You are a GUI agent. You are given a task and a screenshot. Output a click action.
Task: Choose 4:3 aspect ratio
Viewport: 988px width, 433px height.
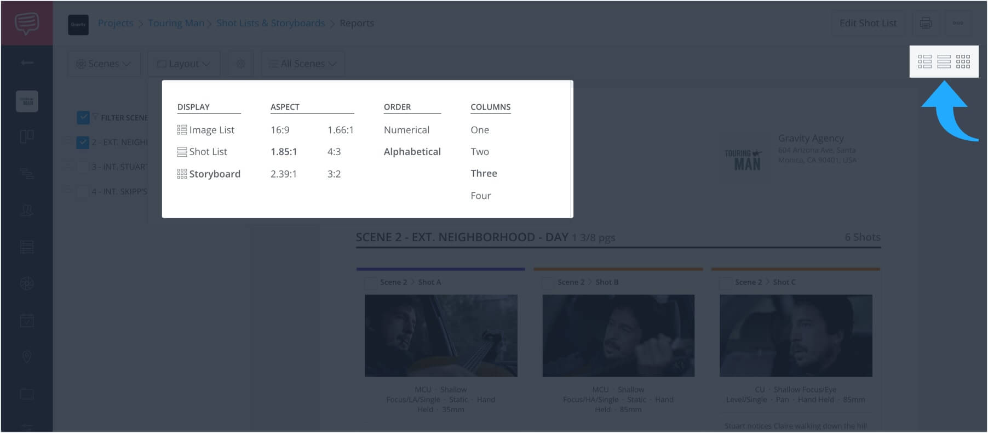tap(334, 152)
